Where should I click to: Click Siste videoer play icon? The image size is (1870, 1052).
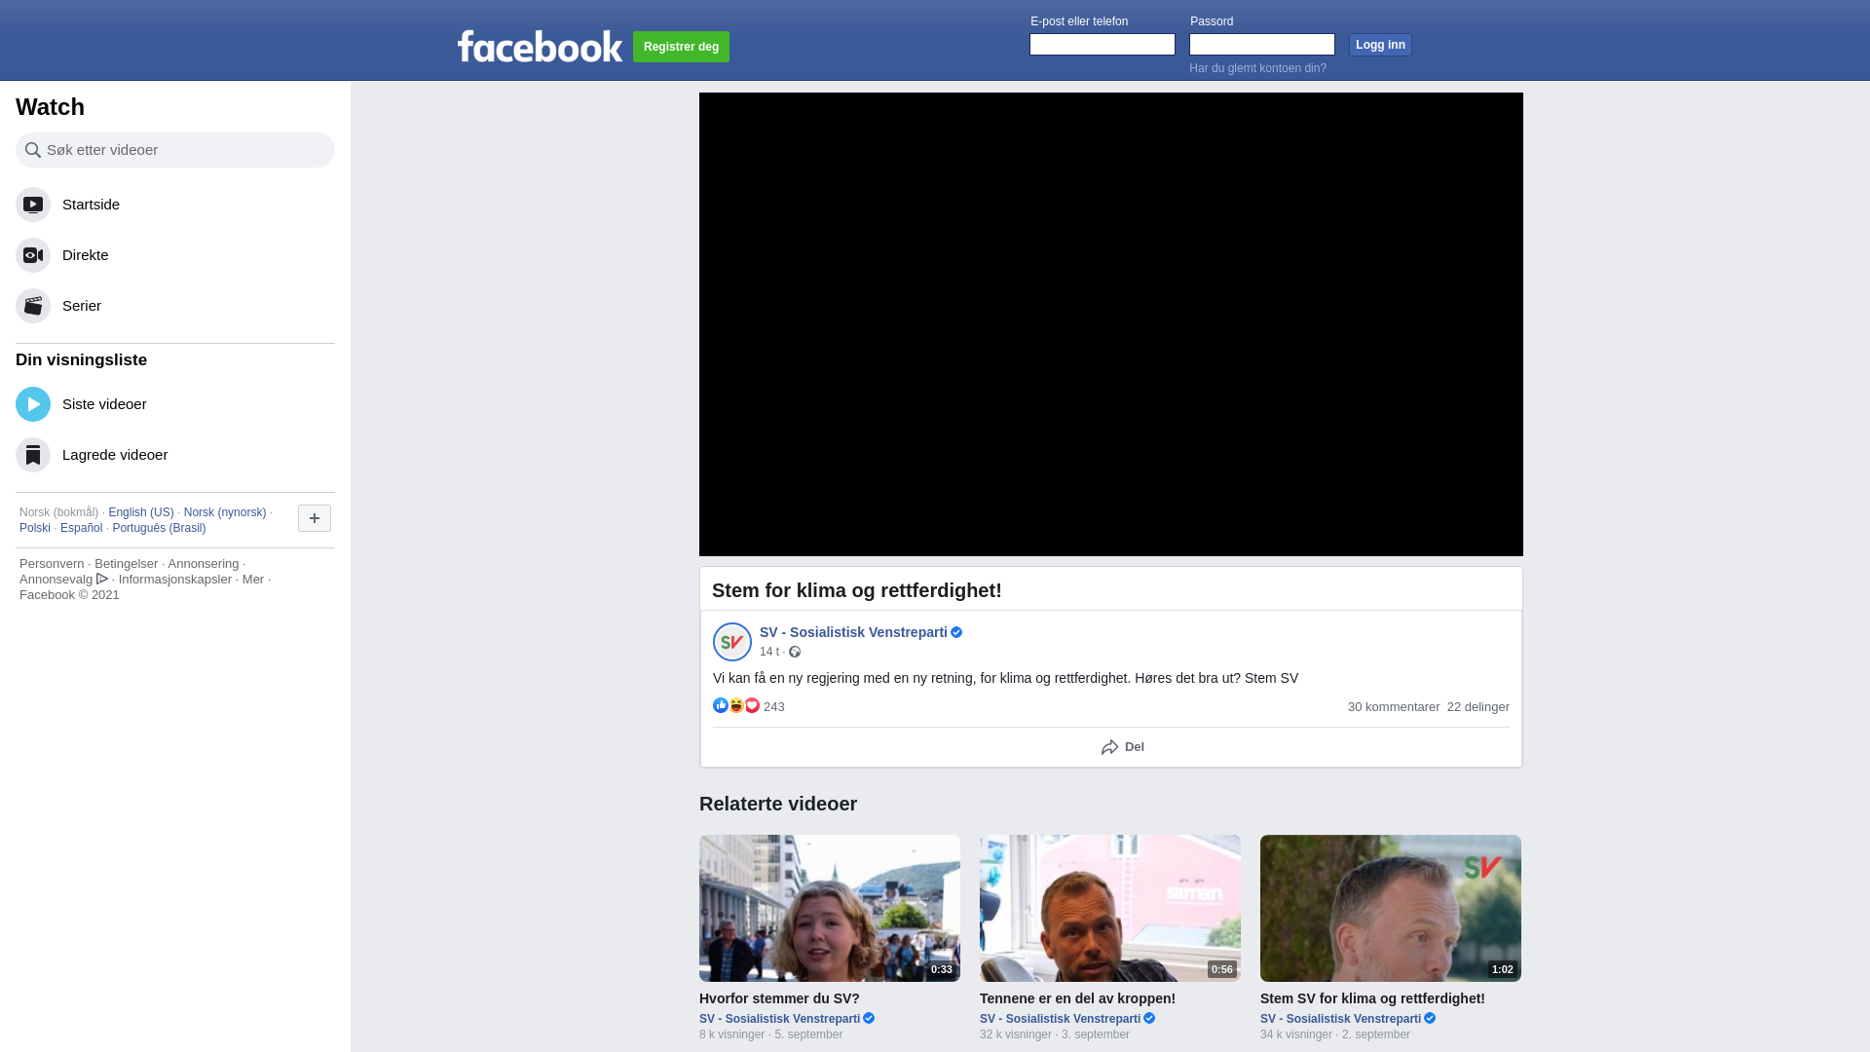(x=33, y=404)
